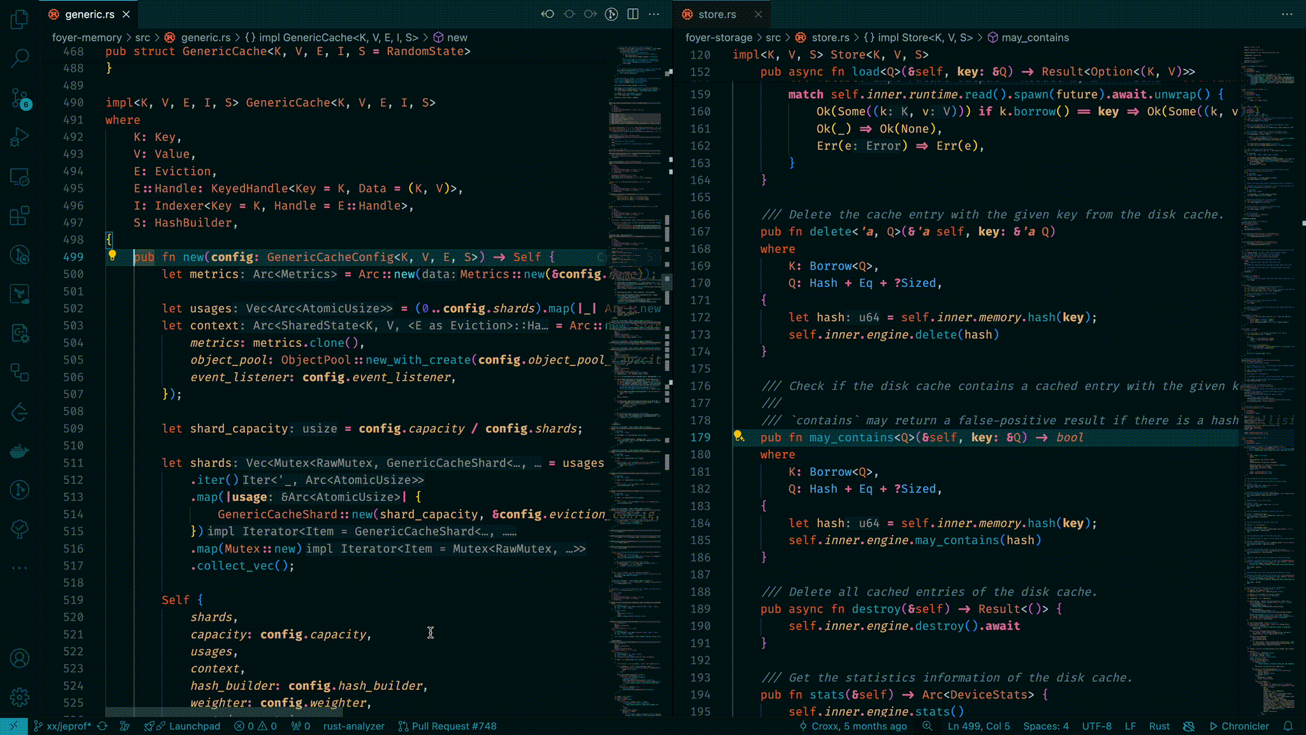Click the Accounts icon in activity bar
The width and height of the screenshot is (1306, 735).
coord(20,658)
